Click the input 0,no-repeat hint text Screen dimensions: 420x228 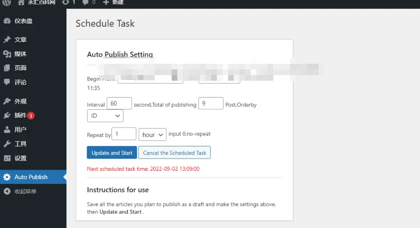pyautogui.click(x=190, y=134)
